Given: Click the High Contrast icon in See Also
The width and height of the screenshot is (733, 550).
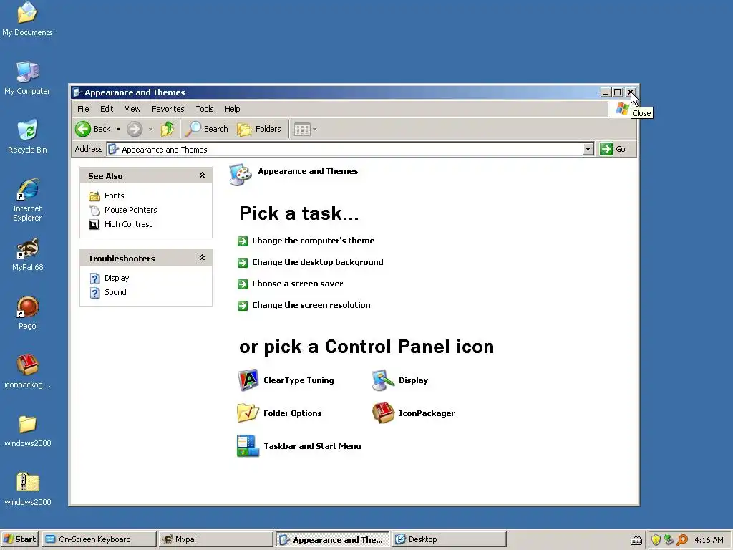Looking at the screenshot, I should (x=94, y=224).
